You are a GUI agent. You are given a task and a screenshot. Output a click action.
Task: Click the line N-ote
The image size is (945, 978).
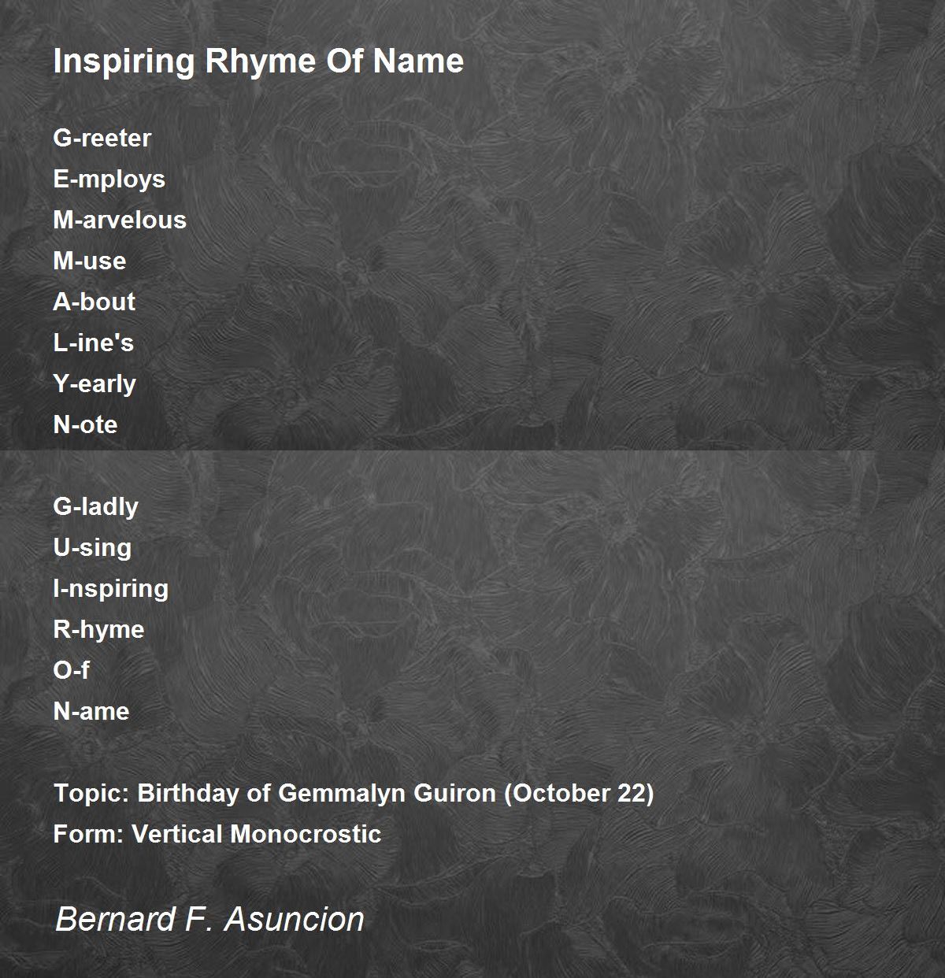(85, 424)
